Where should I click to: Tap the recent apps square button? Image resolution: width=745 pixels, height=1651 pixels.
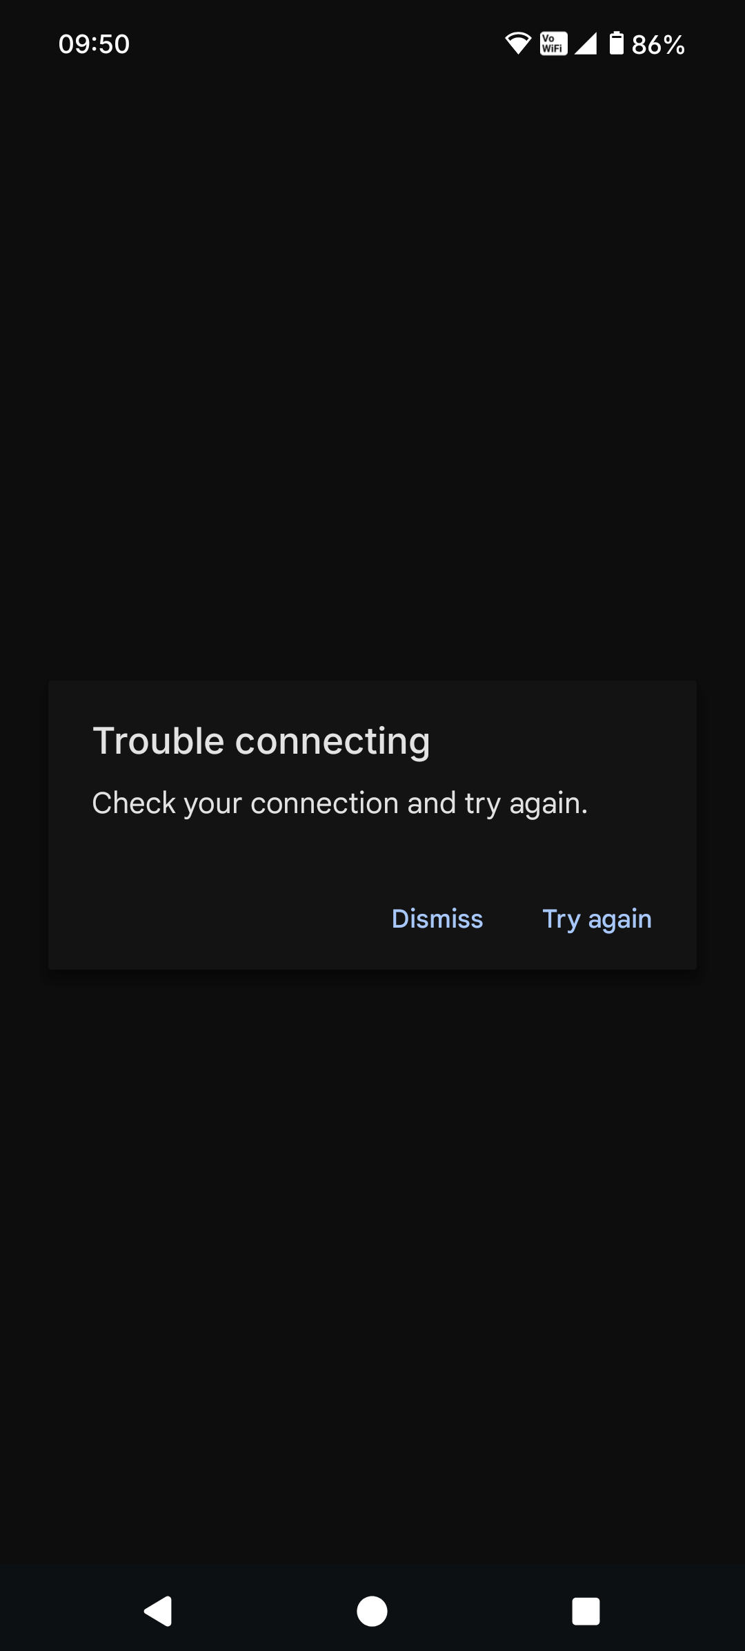(586, 1612)
